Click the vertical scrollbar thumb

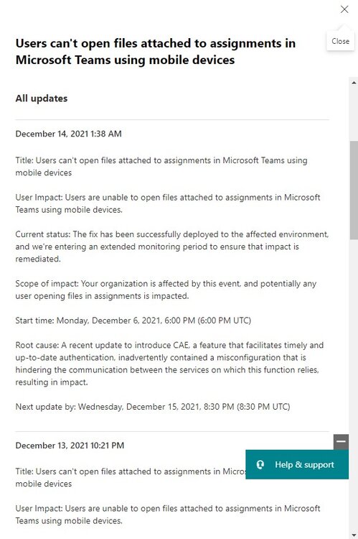point(354,190)
